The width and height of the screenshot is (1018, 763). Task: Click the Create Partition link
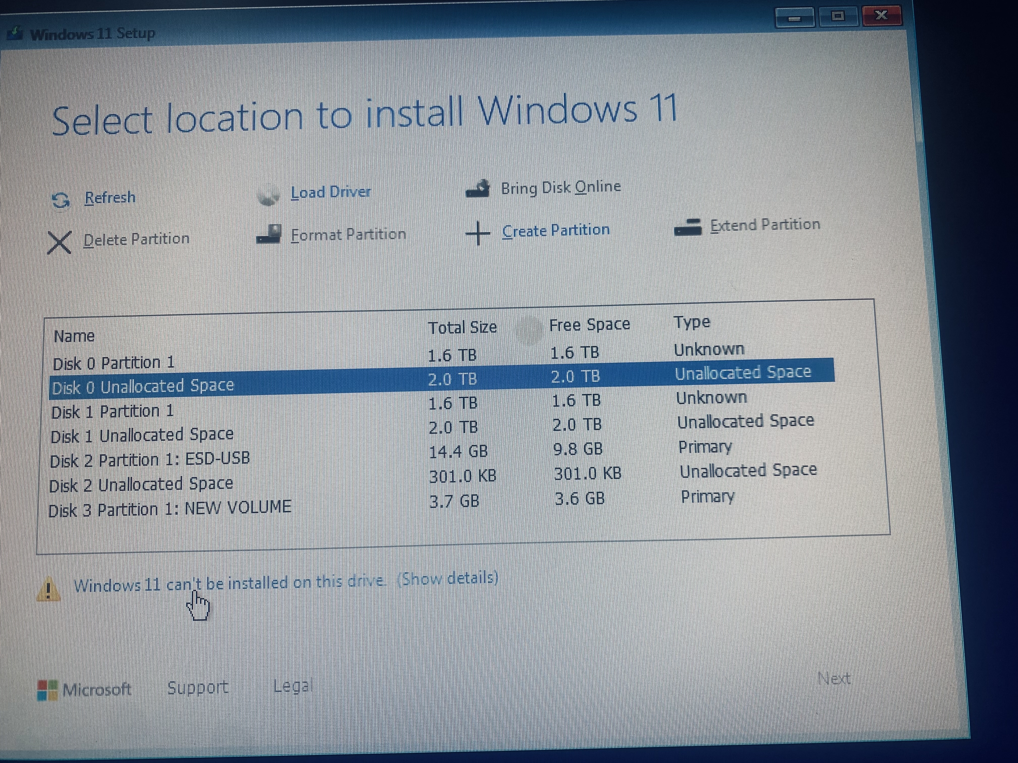tap(555, 230)
